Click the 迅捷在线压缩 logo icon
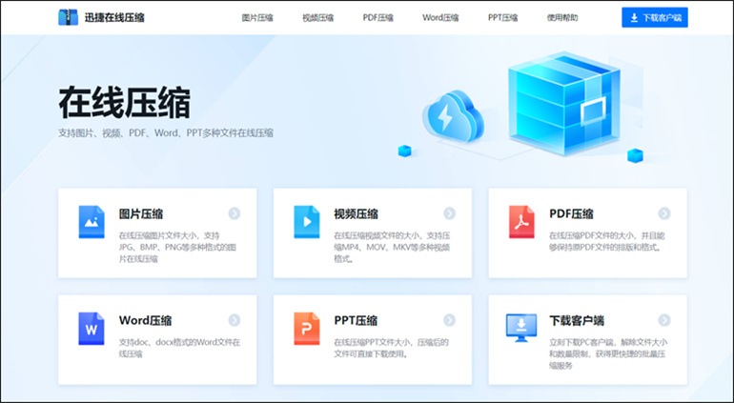 (68, 17)
